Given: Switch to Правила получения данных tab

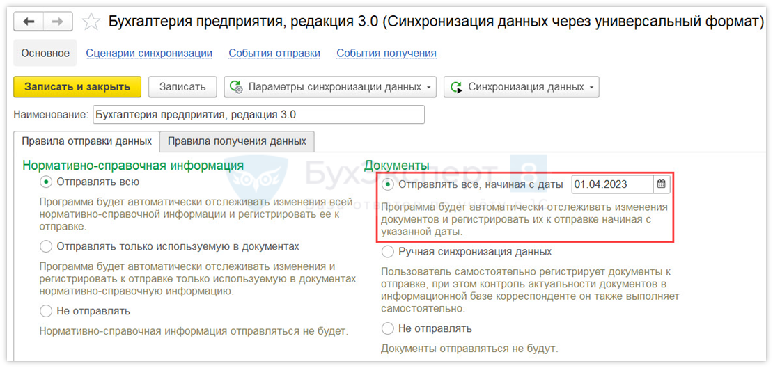Looking at the screenshot, I should (237, 141).
